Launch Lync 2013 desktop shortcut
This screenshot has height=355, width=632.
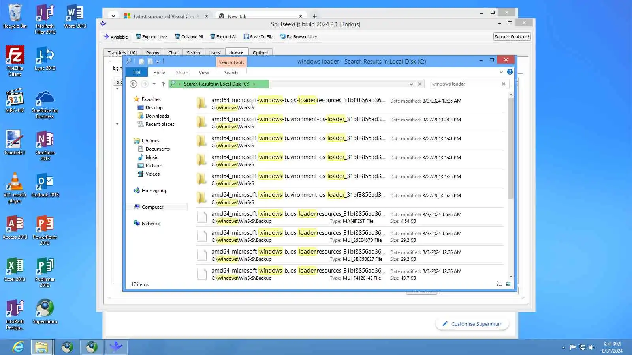click(45, 59)
